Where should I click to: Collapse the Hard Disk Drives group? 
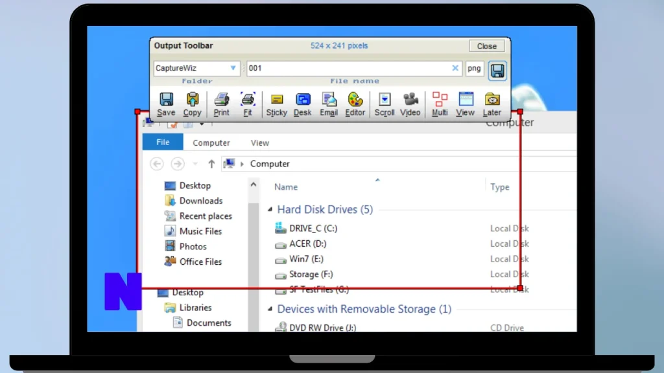point(270,209)
